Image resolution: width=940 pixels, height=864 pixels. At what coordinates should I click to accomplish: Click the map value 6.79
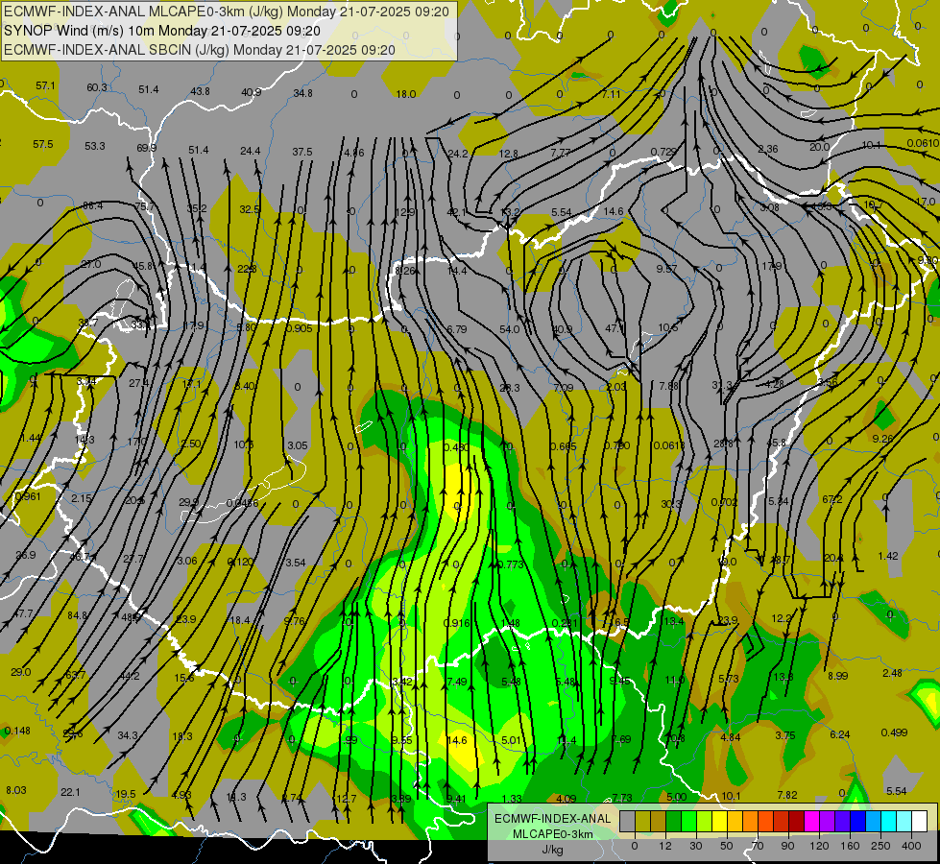click(x=457, y=329)
